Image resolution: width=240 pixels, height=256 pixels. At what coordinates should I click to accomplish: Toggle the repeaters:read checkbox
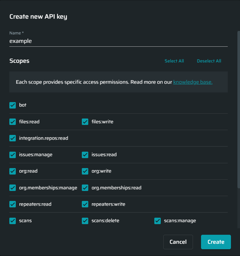13,204
